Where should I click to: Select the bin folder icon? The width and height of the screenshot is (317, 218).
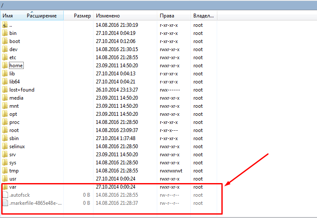[5, 33]
